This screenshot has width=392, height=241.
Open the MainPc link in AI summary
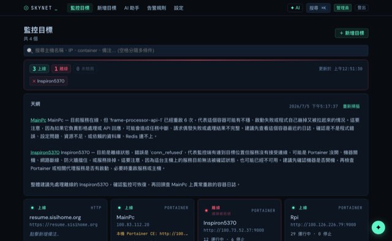pyautogui.click(x=38, y=120)
